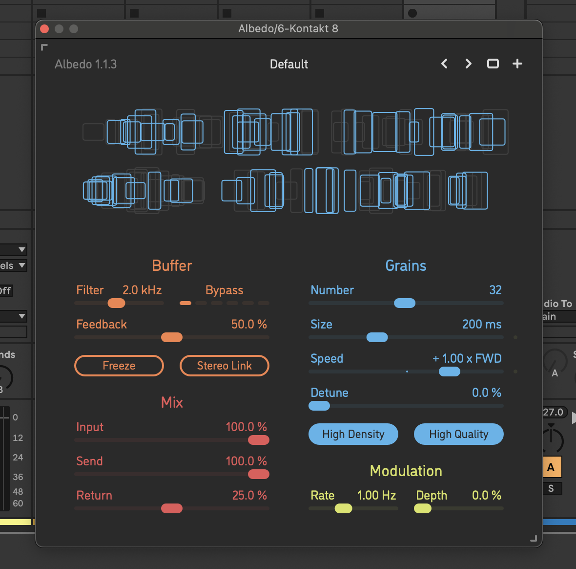This screenshot has width=576, height=569.
Task: Click the grain Number slider handle
Action: 405,303
